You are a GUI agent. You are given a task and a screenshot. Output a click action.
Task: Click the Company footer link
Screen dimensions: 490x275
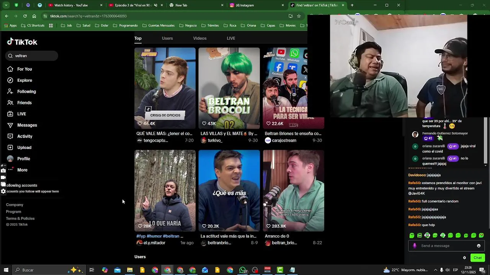pyautogui.click(x=15, y=205)
